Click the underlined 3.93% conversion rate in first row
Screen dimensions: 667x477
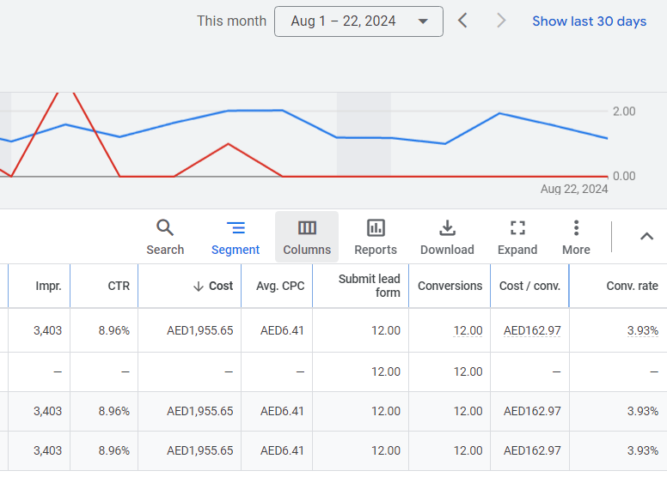(643, 330)
